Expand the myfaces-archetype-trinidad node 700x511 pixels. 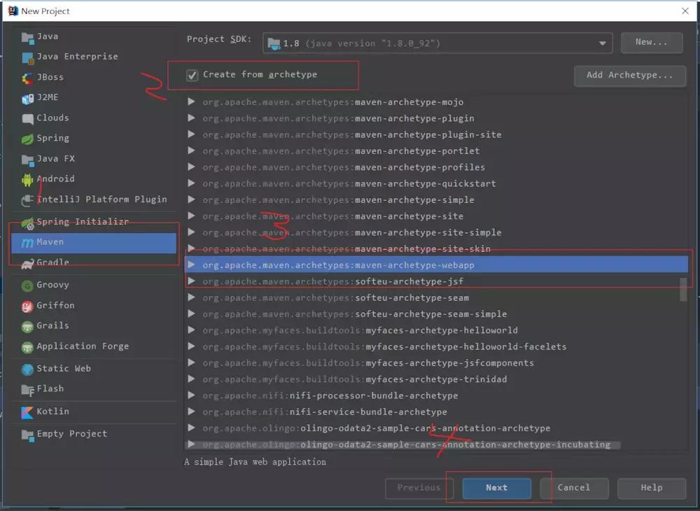[192, 379]
